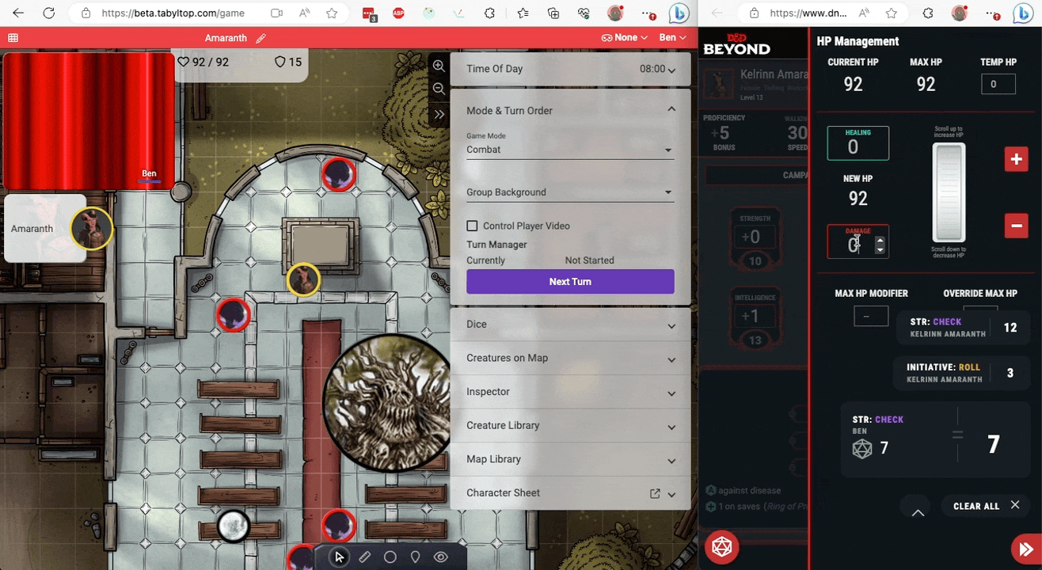Click the HP scroll slider control
This screenshot has height=570, width=1042.
949,192
